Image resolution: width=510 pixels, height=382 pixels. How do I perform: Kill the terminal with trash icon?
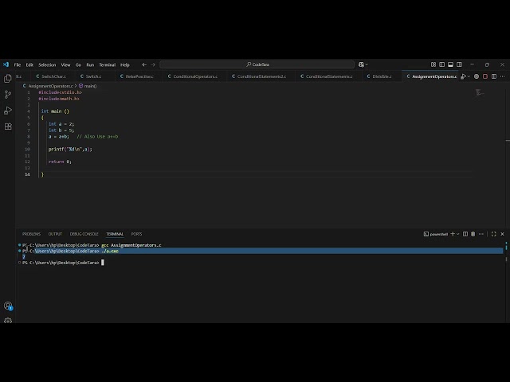[x=473, y=234]
